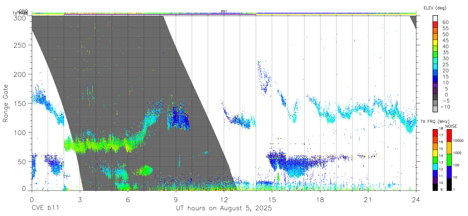Click the white top segment of ELEV bar
The image size is (468, 216).
[435, 18]
